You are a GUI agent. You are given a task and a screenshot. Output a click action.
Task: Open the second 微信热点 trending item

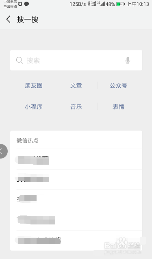79,180
